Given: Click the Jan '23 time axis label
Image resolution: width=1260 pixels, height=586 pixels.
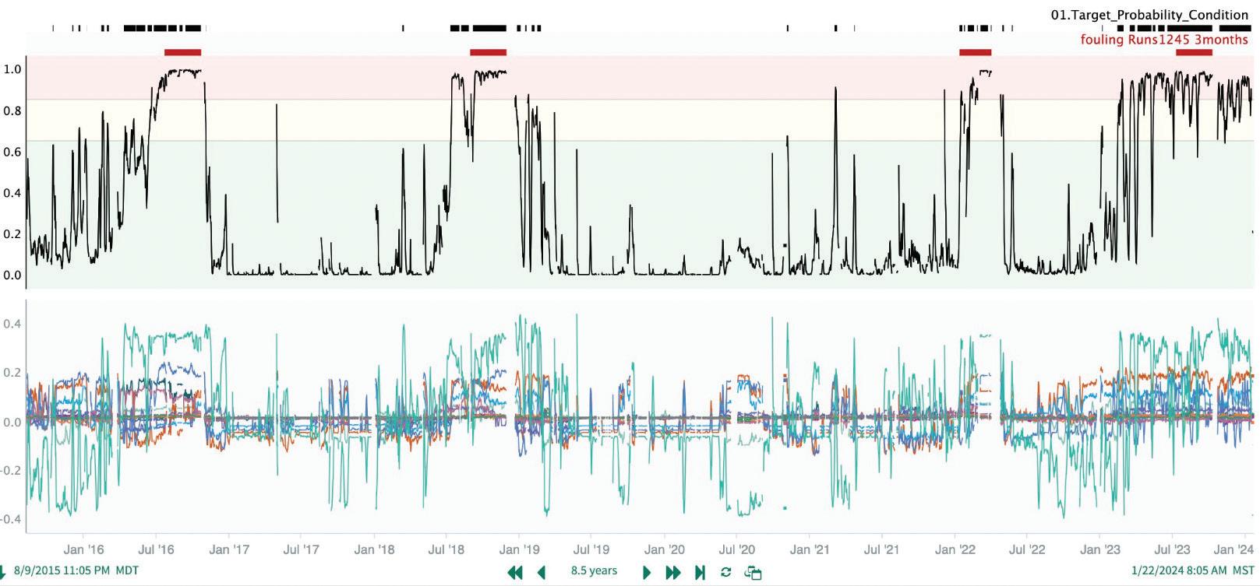Looking at the screenshot, I should (x=1100, y=549).
